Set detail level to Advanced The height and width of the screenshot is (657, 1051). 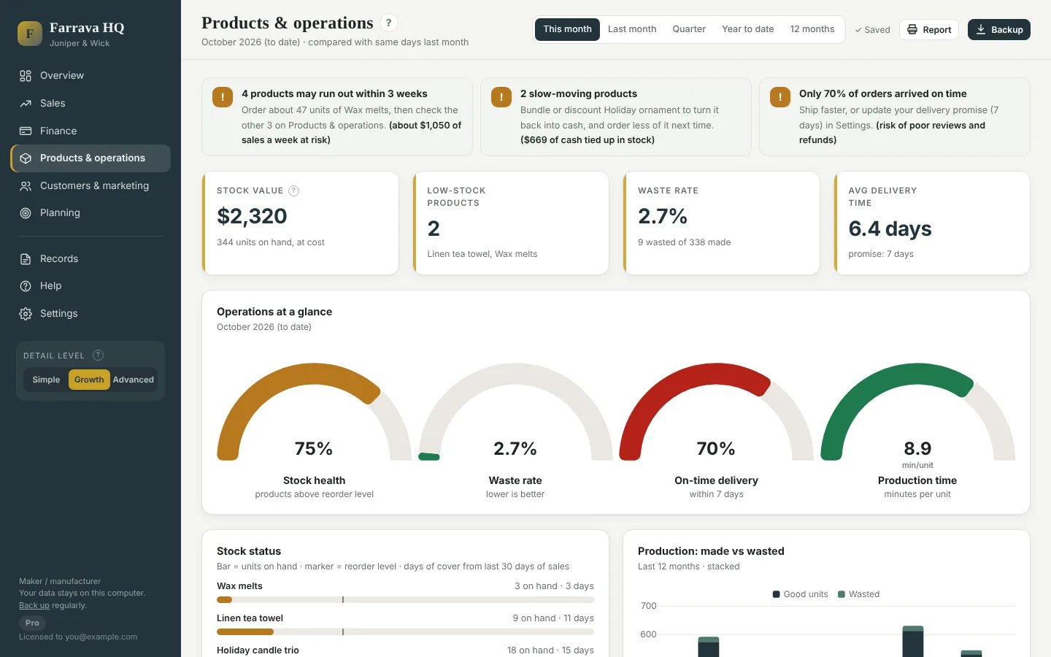coord(134,380)
